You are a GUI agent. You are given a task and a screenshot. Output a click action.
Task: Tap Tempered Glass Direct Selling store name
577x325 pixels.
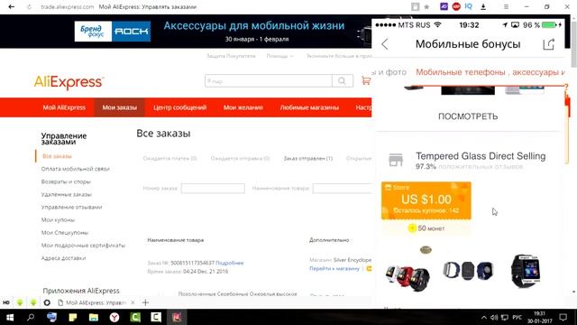481,156
